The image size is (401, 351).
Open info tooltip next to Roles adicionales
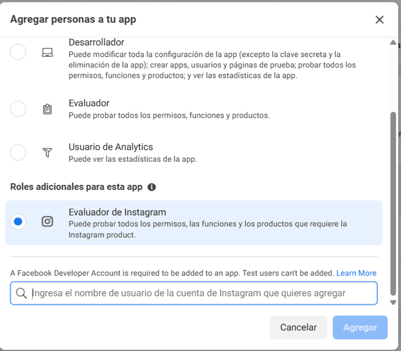tap(152, 187)
